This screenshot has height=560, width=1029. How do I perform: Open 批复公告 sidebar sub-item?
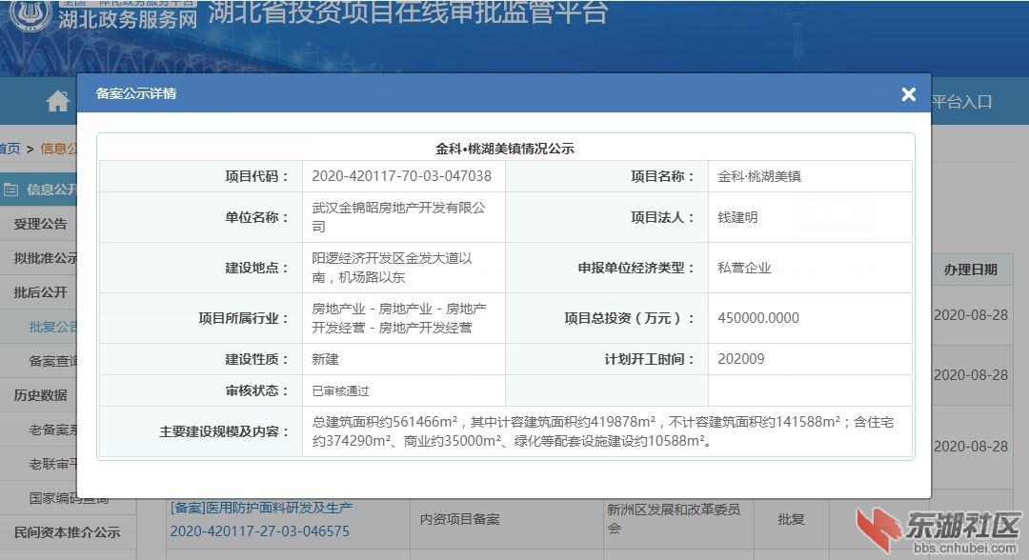[53, 327]
